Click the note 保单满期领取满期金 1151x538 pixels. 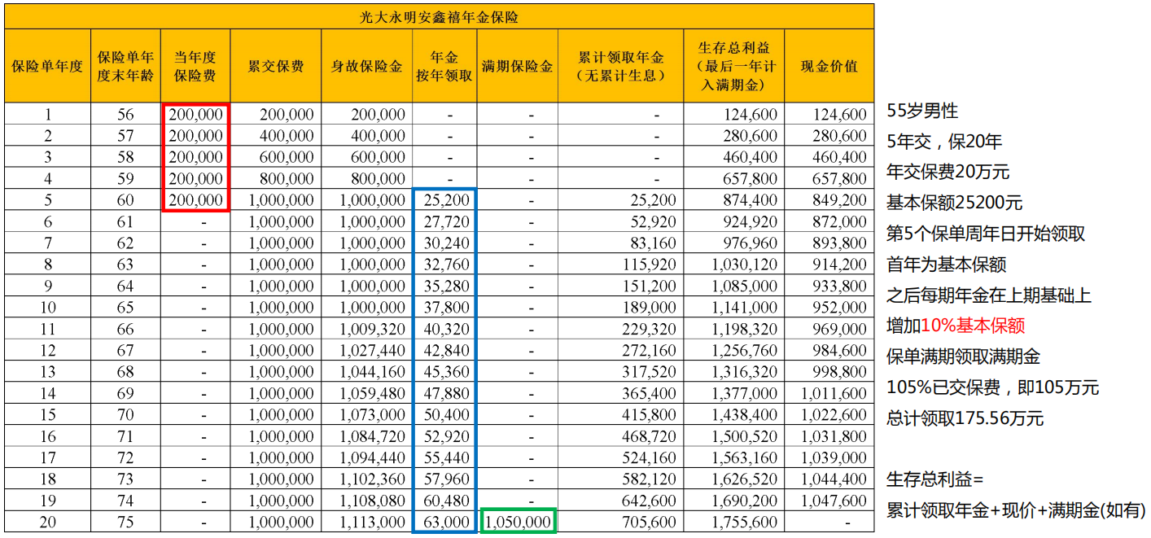(x=963, y=356)
